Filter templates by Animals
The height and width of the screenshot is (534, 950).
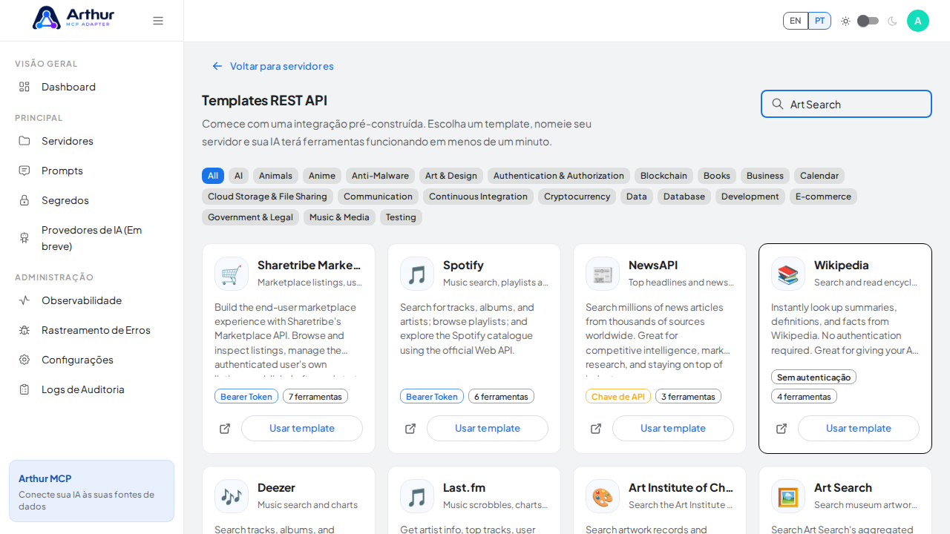tap(275, 176)
